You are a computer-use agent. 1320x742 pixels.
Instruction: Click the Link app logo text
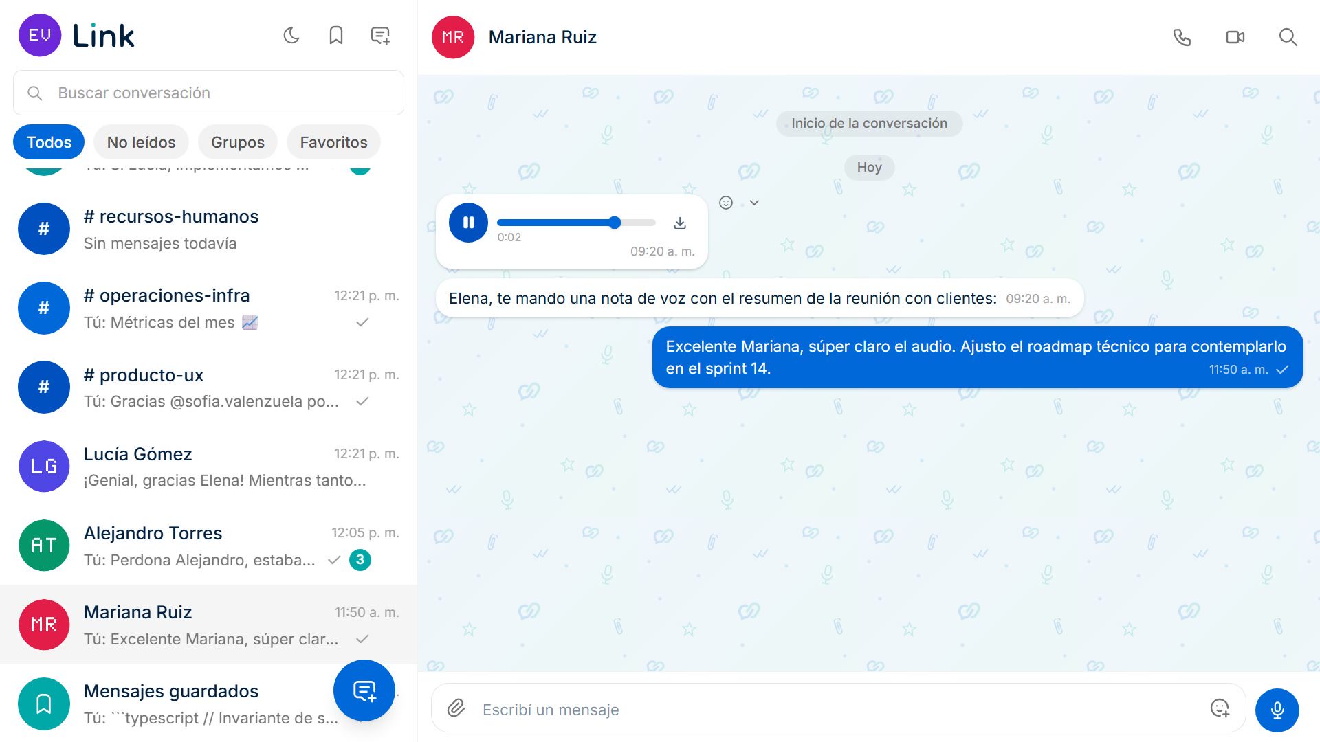(x=104, y=36)
